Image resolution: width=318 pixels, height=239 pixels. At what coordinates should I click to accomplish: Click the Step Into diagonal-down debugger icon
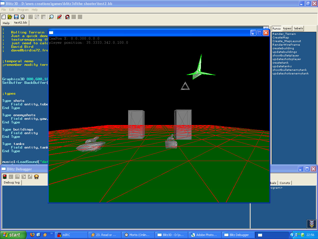(24, 176)
